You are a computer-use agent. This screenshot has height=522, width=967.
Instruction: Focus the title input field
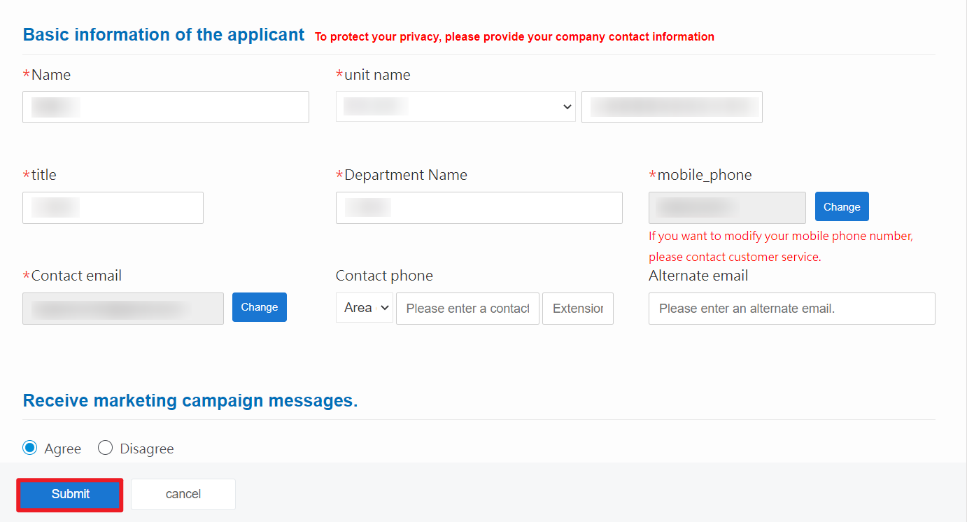coord(113,208)
